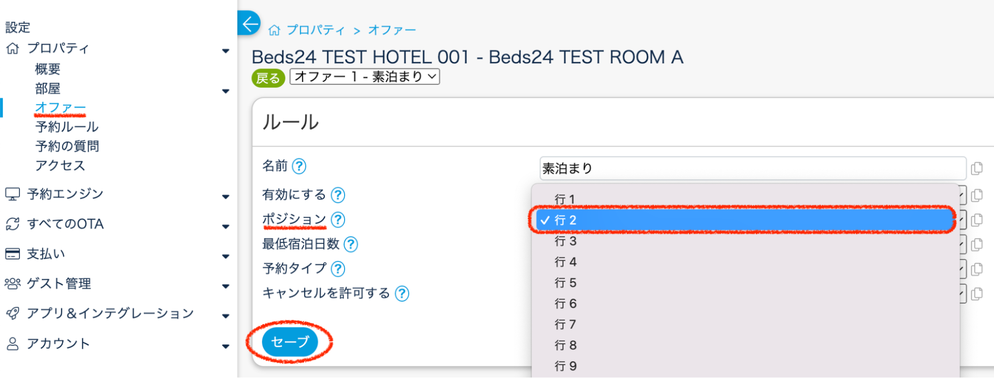Click the green 戻る button
This screenshot has width=994, height=378.
point(268,78)
